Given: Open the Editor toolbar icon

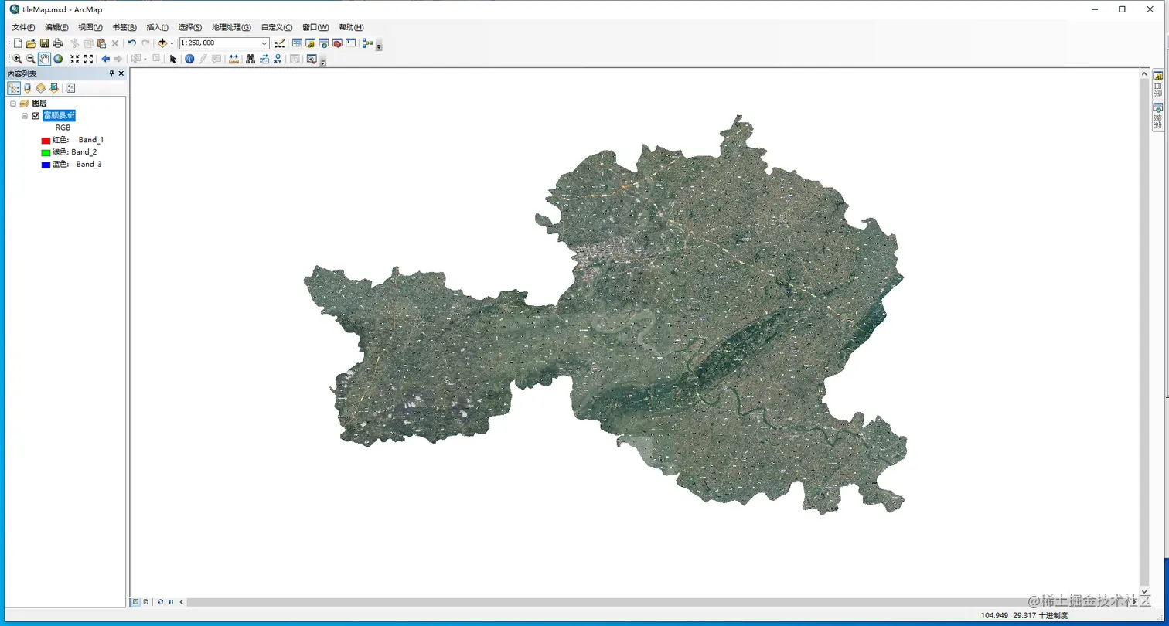Looking at the screenshot, I should pyautogui.click(x=280, y=43).
